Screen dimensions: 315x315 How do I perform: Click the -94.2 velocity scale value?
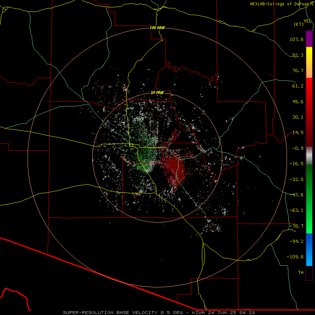click(296, 241)
